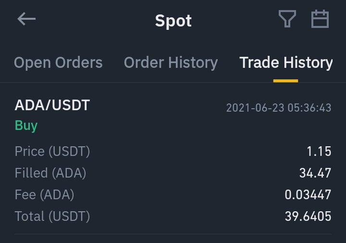Select the filled amount 34.47

[315, 173]
